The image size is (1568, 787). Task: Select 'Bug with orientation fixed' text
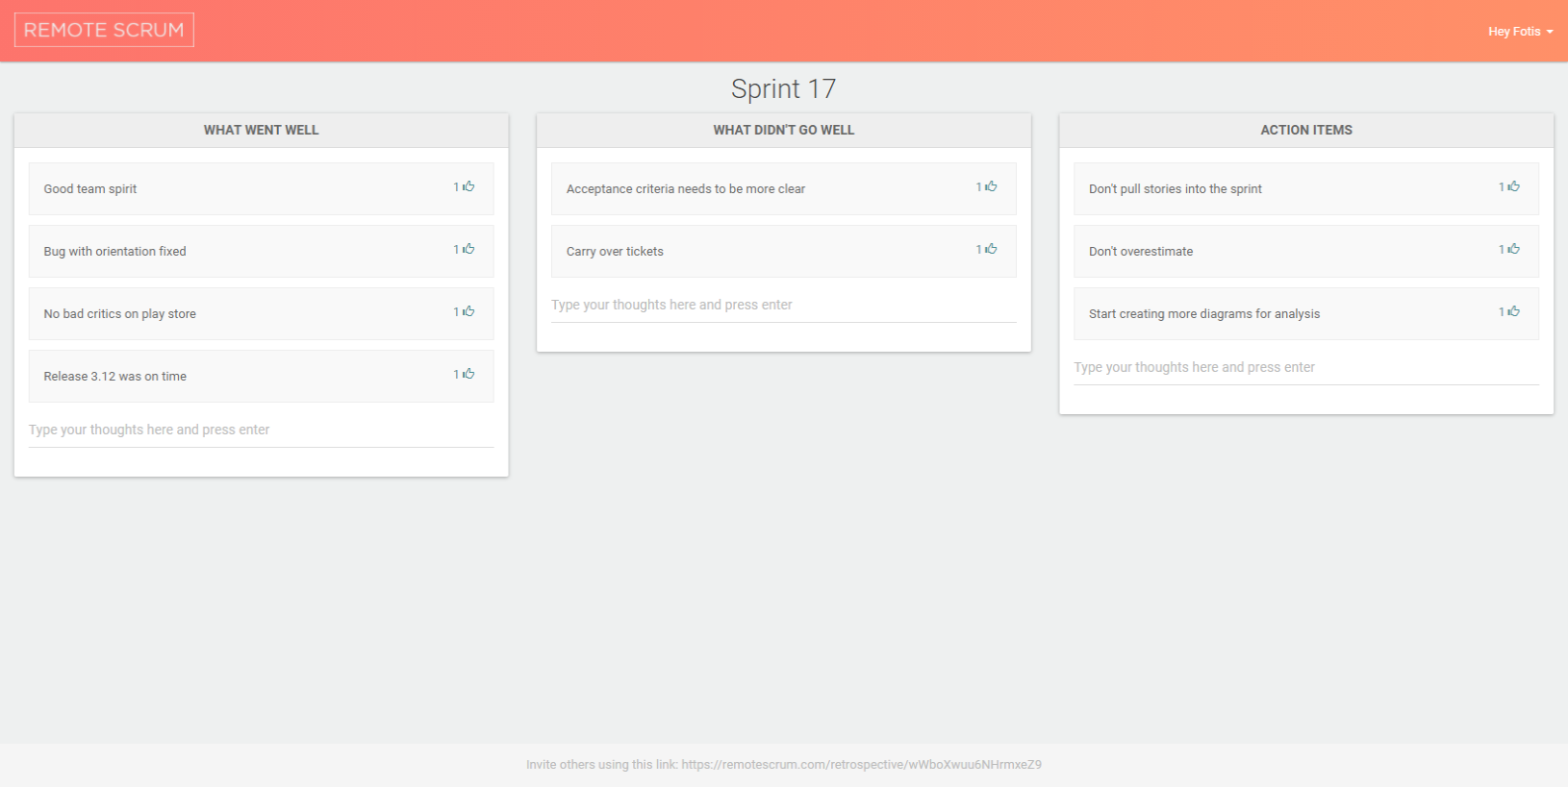pyautogui.click(x=114, y=252)
